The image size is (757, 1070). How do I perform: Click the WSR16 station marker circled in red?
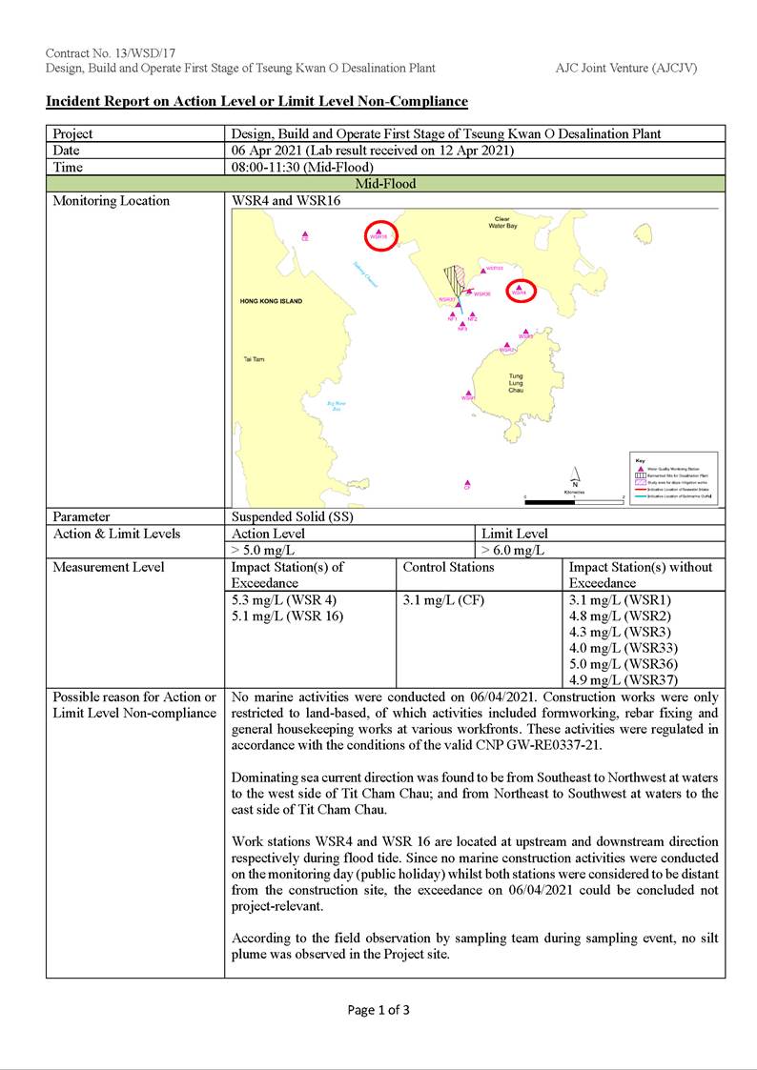(x=378, y=232)
